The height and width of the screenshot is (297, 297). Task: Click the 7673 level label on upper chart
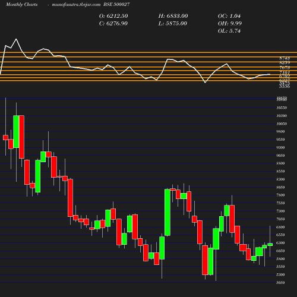(x=285, y=68)
